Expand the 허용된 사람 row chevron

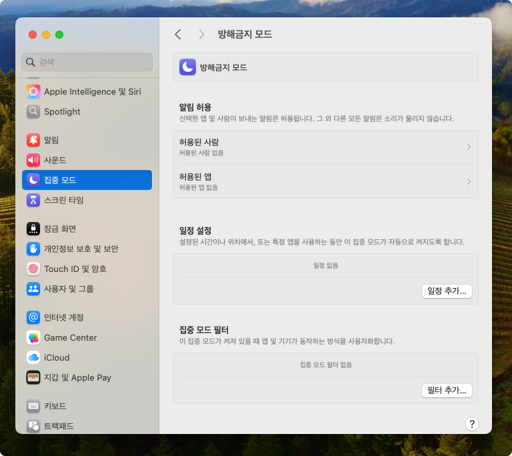point(469,147)
